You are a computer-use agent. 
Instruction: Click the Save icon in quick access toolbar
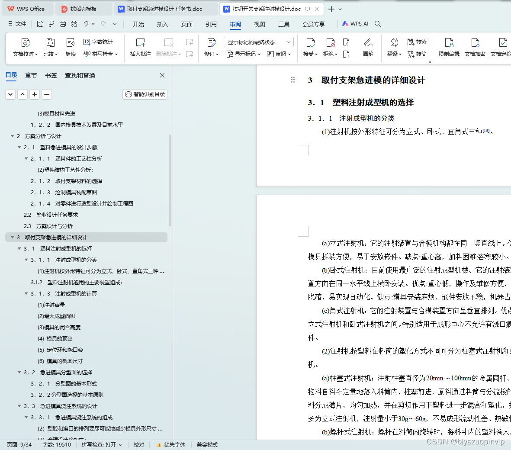40,24
